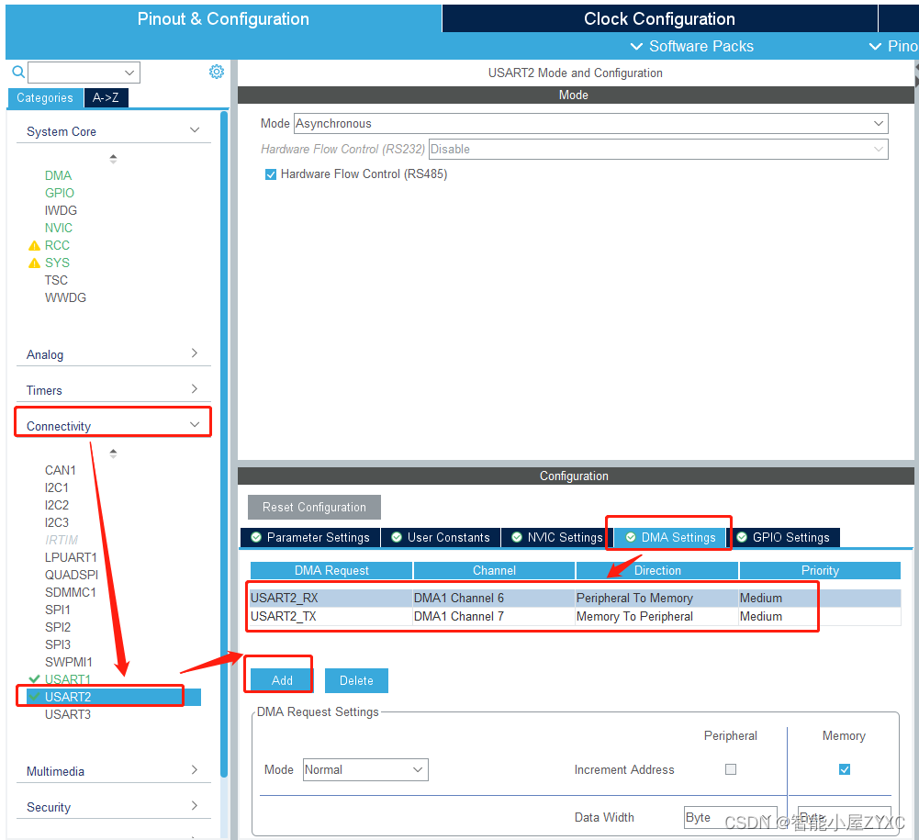Click the Add DMA request button
Image resolution: width=919 pixels, height=840 pixels.
282,680
